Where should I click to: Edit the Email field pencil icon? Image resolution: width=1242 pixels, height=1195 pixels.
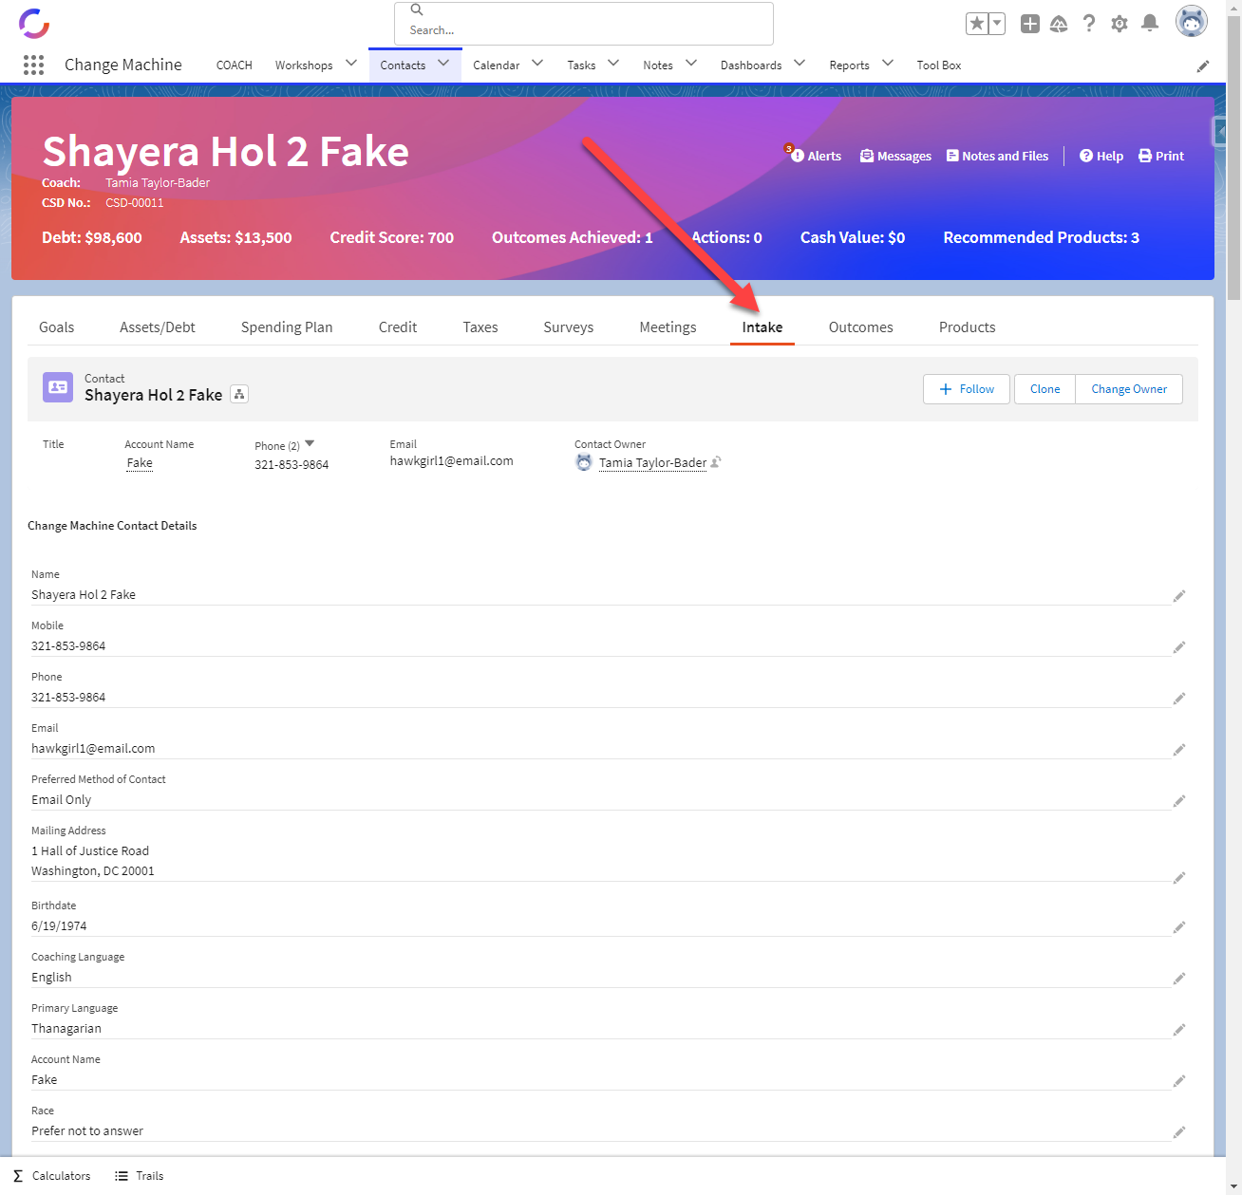[1179, 750]
